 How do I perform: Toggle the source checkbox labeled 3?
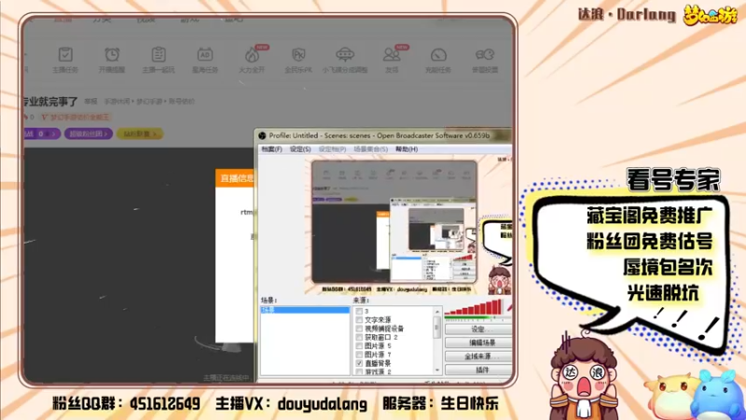[359, 311]
